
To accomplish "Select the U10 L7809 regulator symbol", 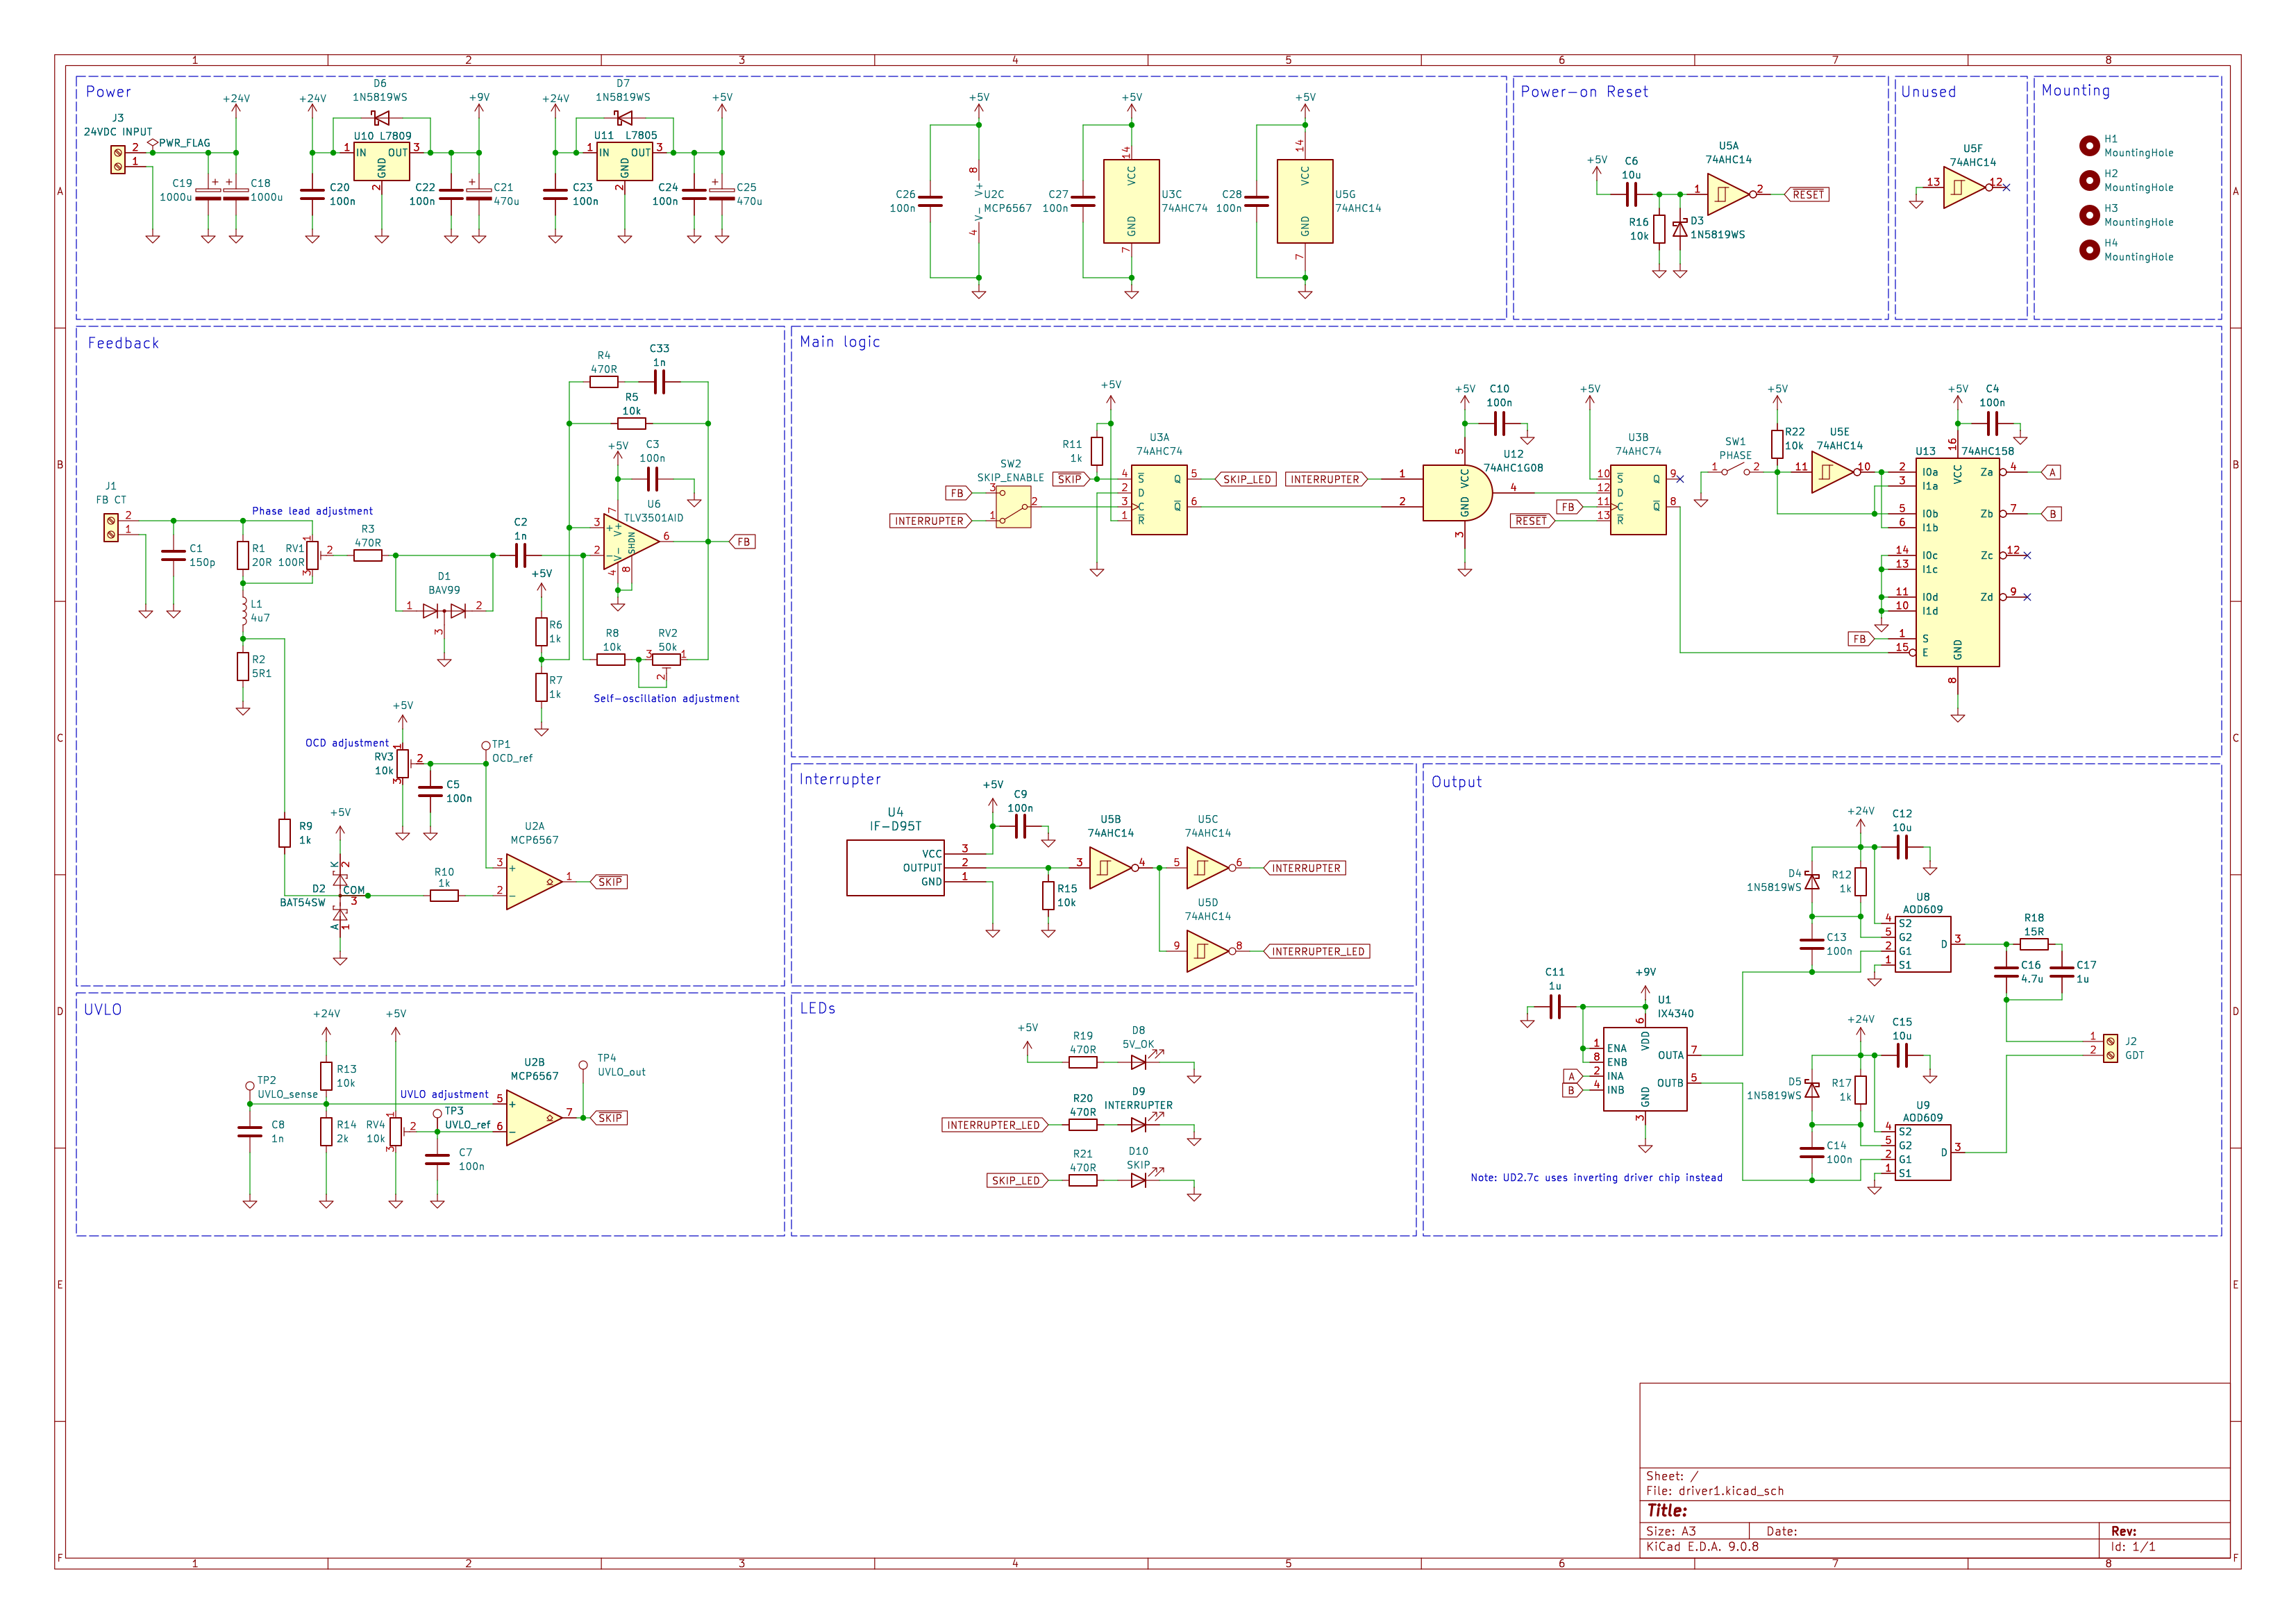I will tap(381, 162).
